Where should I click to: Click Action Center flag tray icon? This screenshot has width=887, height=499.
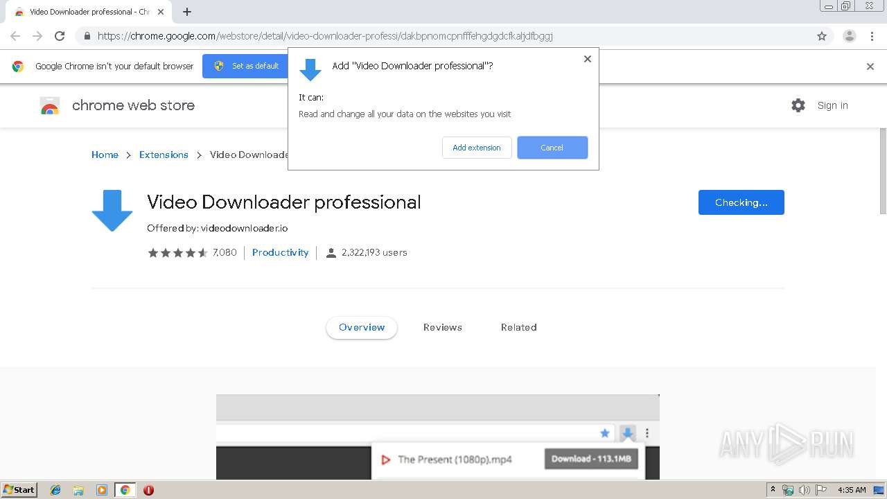click(x=821, y=490)
